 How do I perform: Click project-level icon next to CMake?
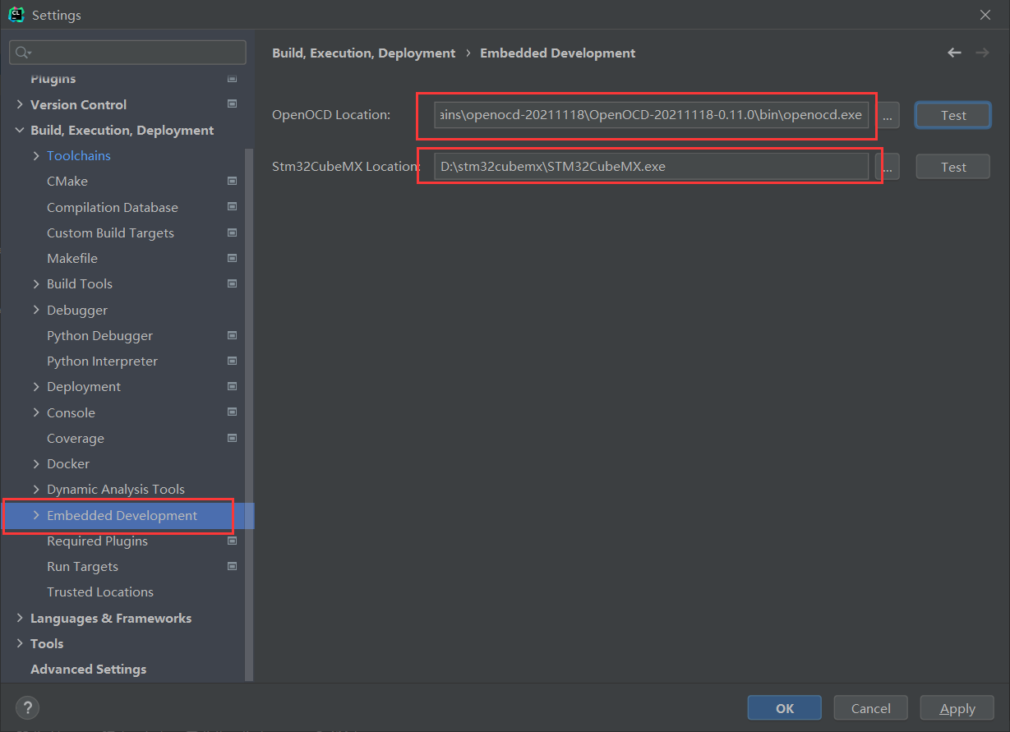(x=232, y=181)
